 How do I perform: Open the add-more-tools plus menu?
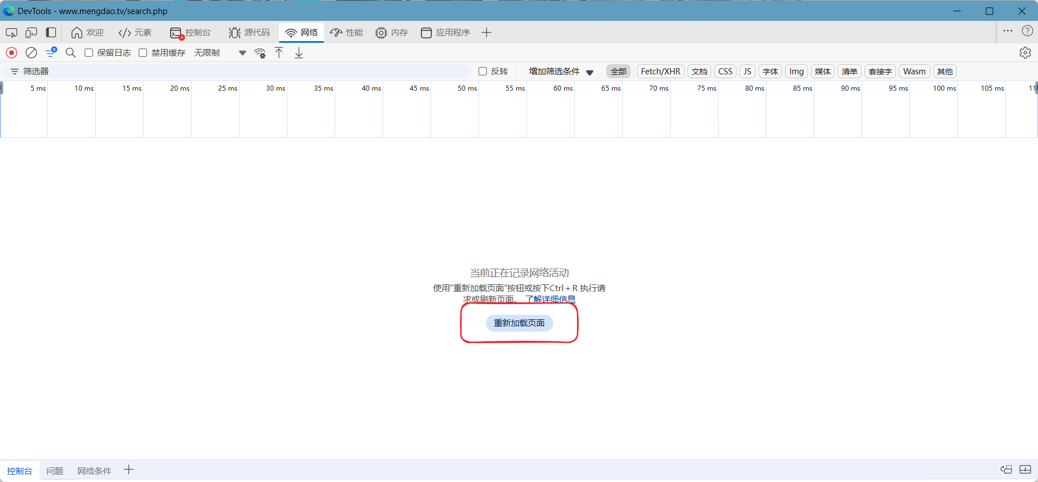(x=487, y=33)
